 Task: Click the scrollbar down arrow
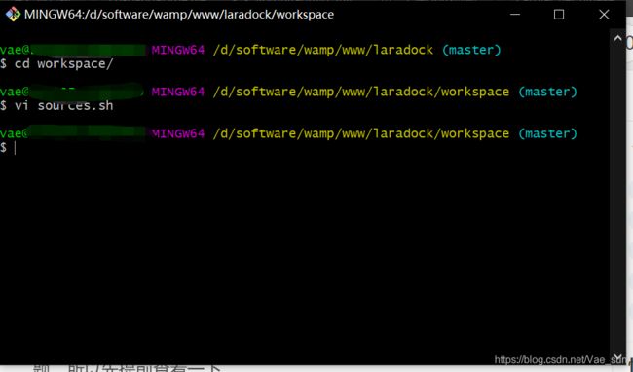tap(617, 356)
